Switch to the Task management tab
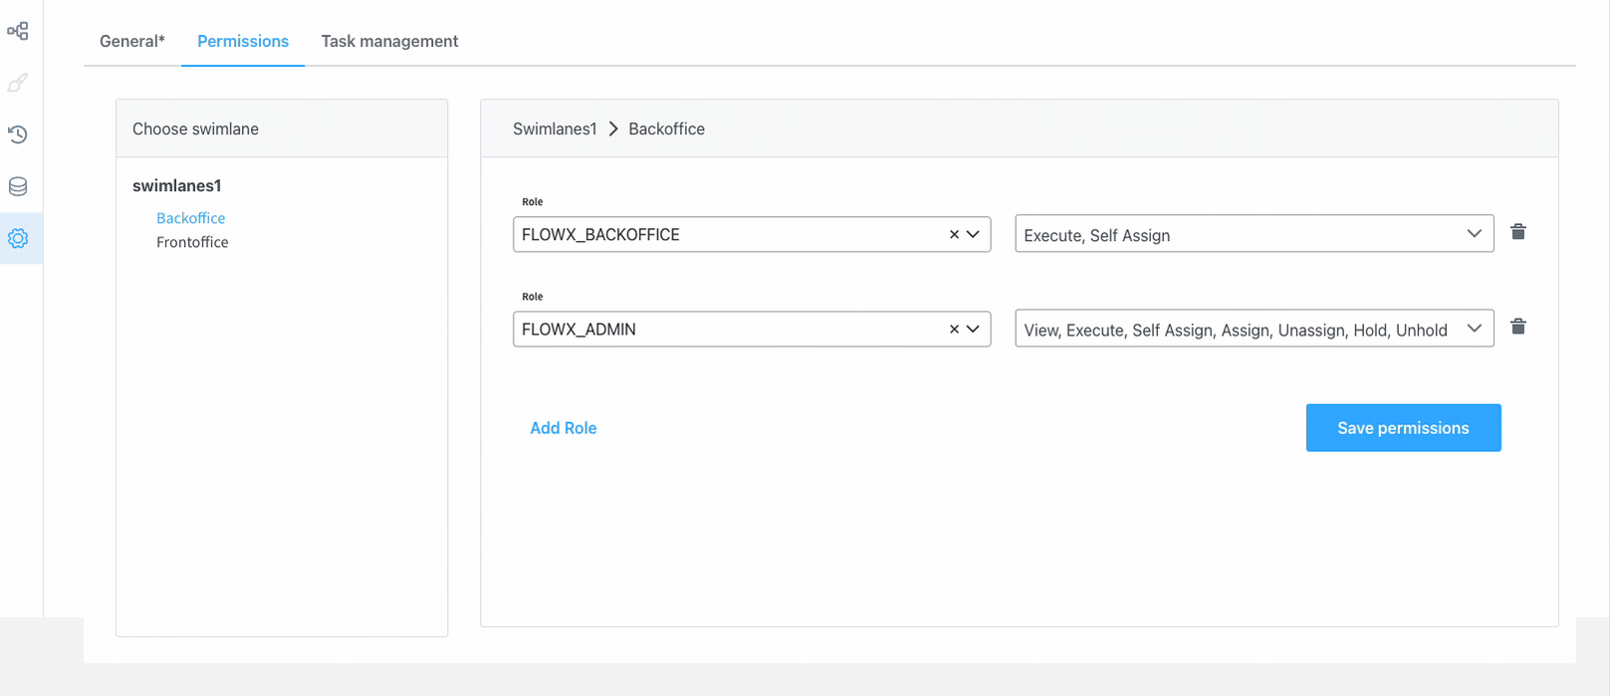The height and width of the screenshot is (696, 1610). (389, 41)
